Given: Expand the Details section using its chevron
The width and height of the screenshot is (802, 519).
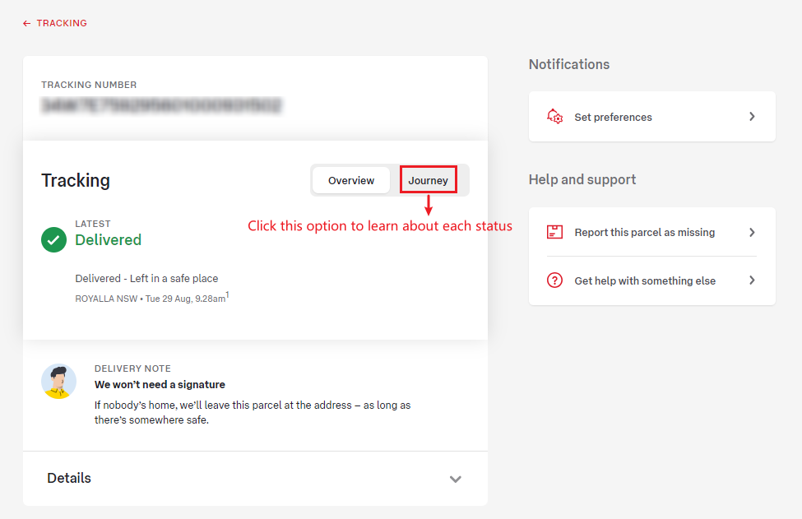Looking at the screenshot, I should [x=455, y=479].
